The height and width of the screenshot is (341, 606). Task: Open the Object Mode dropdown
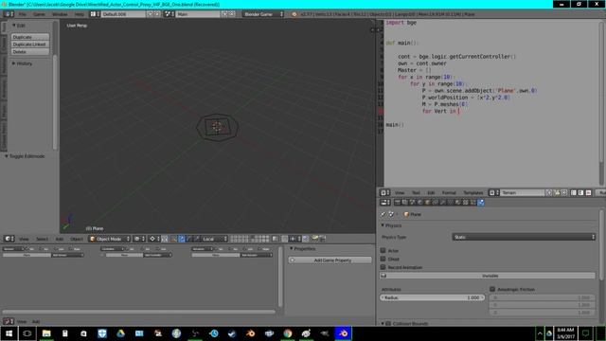point(110,239)
